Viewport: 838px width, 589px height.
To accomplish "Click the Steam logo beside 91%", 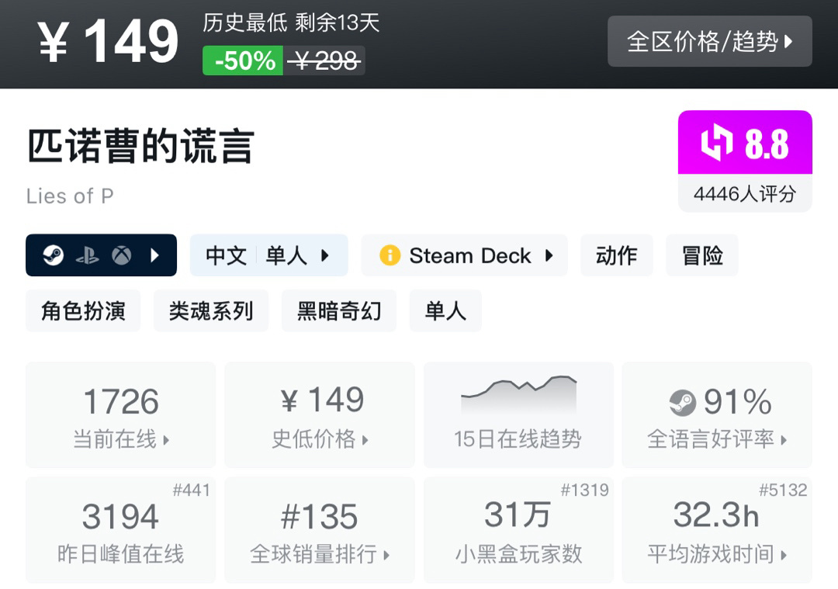I will click(682, 402).
